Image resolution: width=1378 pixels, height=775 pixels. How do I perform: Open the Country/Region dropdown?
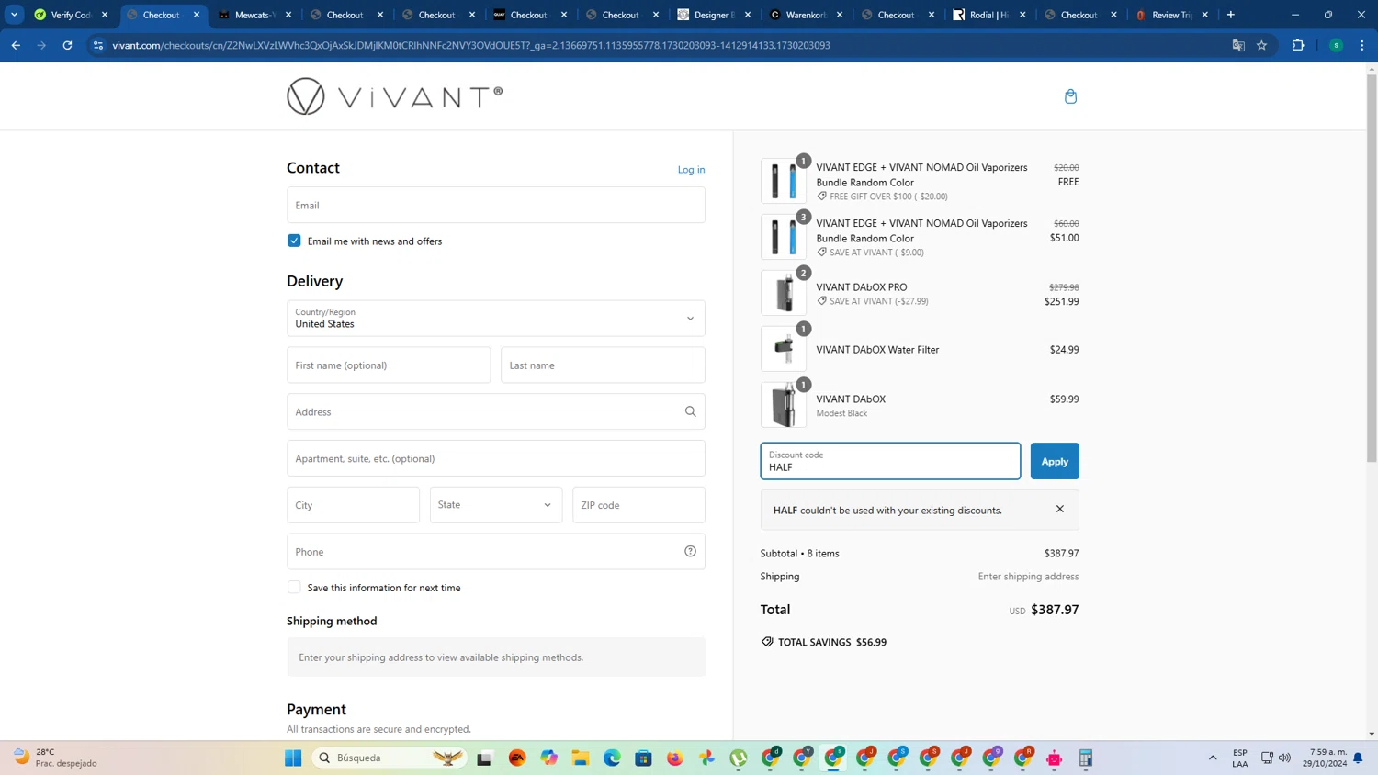point(496,318)
